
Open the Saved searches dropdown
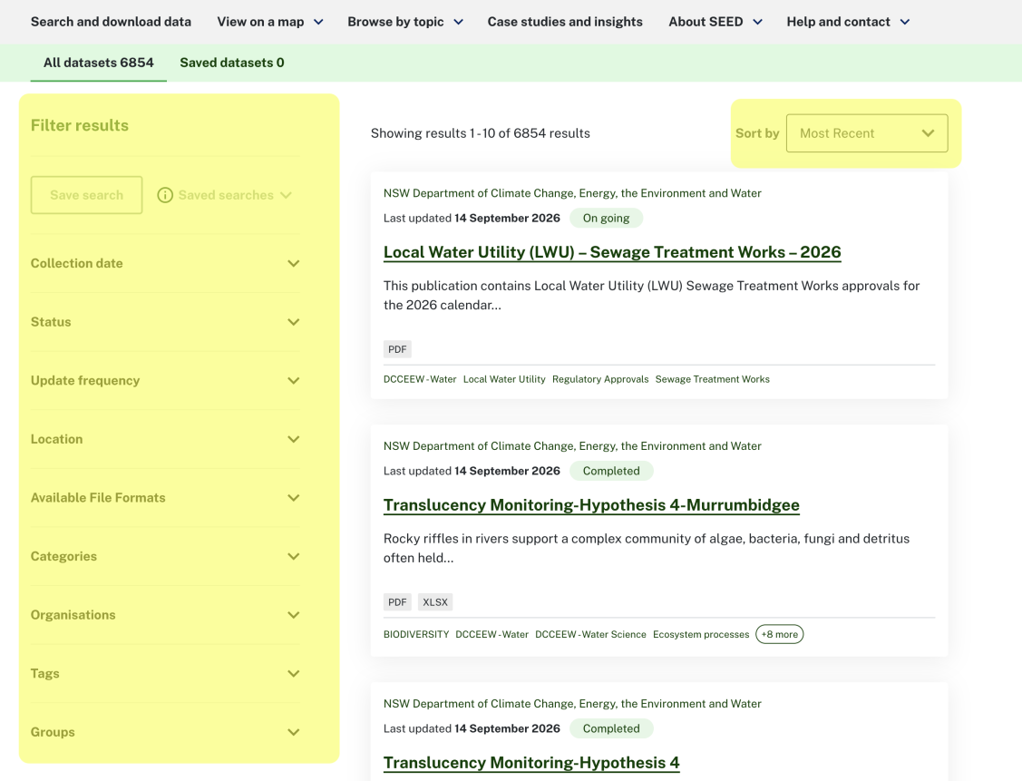235,195
